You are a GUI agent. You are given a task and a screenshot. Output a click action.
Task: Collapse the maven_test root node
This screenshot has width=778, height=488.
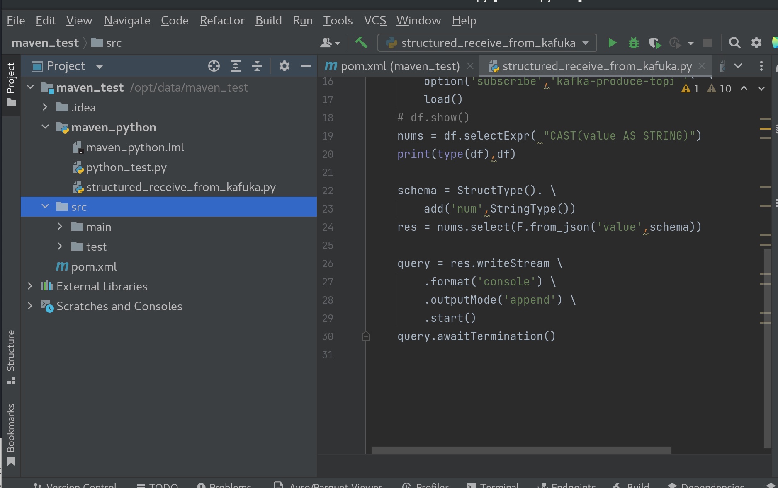pos(30,87)
